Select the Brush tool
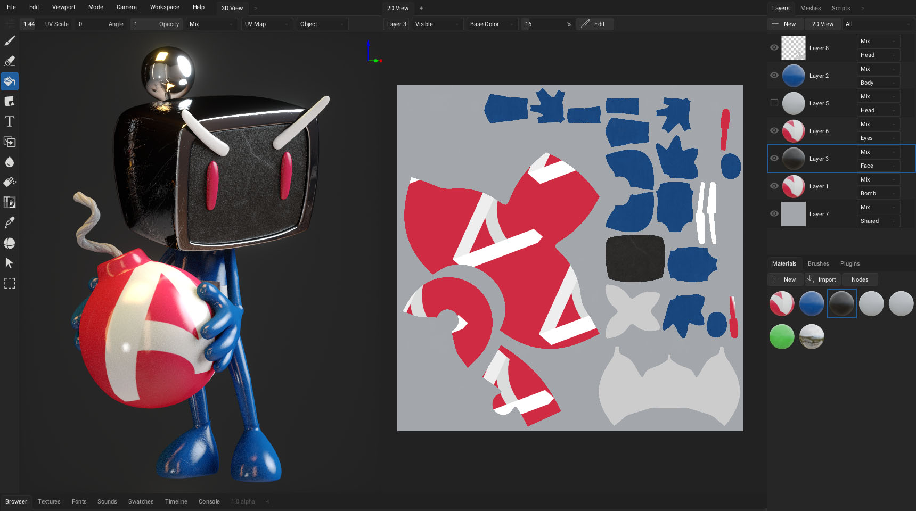 coord(10,41)
